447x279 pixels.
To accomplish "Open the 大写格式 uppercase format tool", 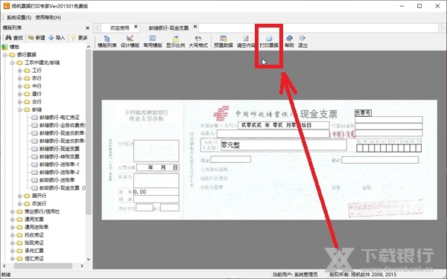I will (198, 42).
